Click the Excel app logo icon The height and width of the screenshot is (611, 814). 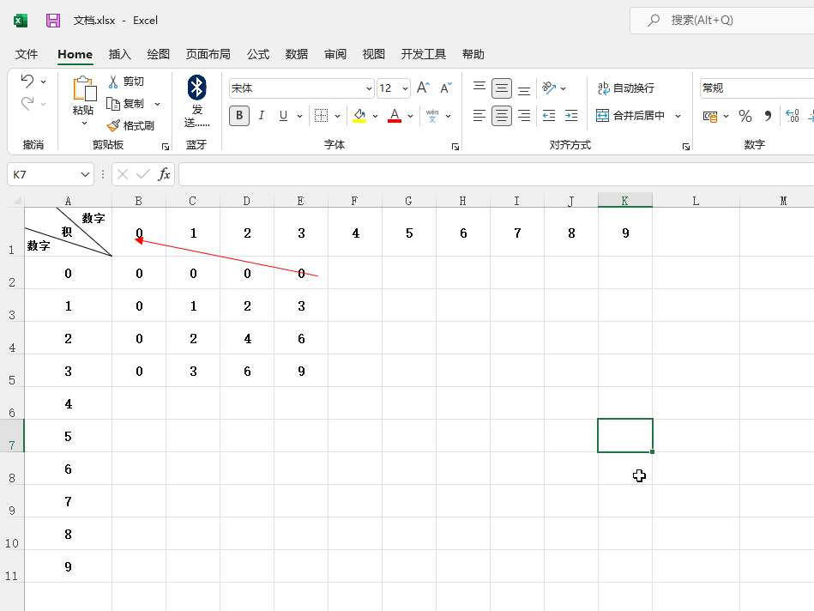21,21
